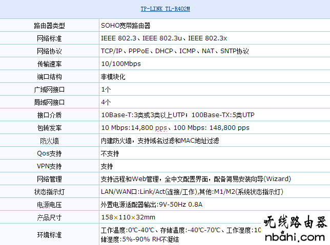The width and height of the screenshot is (330, 245).
Task: Click the 广域网接口 label
Action: pos(49,90)
